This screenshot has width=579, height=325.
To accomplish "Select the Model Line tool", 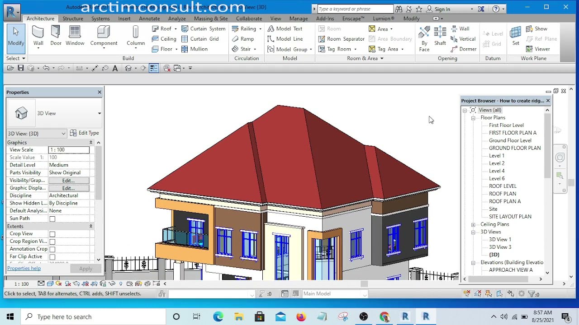I will [285, 39].
